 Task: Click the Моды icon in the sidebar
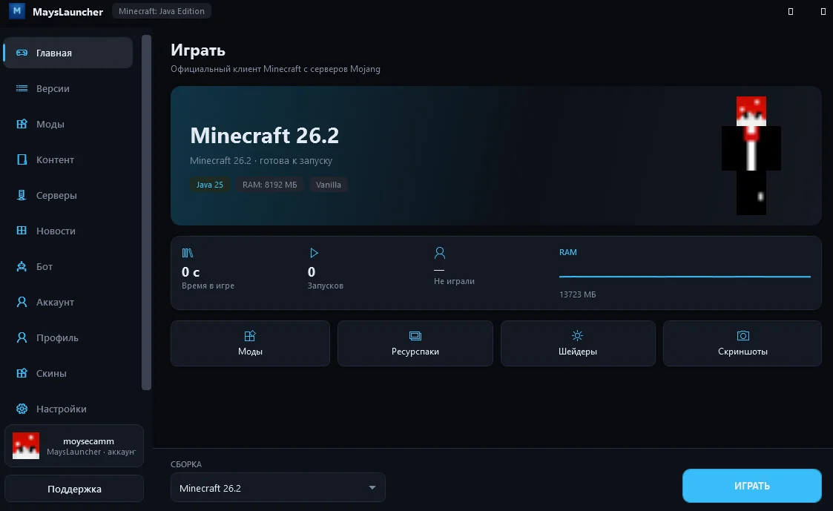[22, 124]
